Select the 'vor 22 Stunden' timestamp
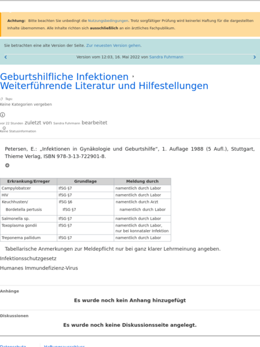 pos(12,123)
